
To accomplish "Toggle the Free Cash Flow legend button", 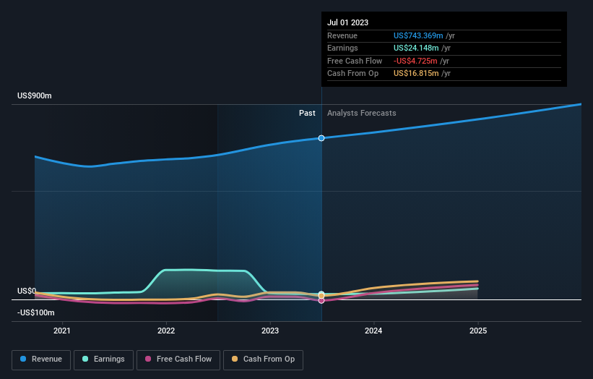I will [178, 359].
